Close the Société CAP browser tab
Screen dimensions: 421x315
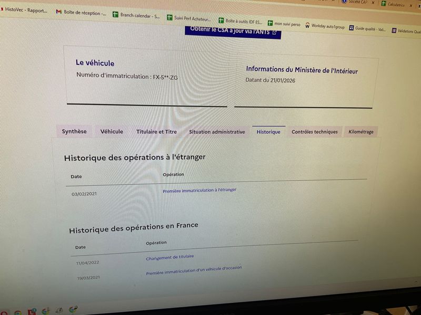tap(373, 3)
